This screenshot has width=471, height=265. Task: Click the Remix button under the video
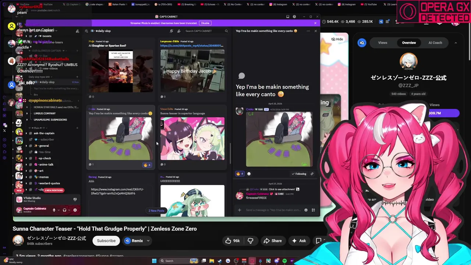[x=134, y=241]
